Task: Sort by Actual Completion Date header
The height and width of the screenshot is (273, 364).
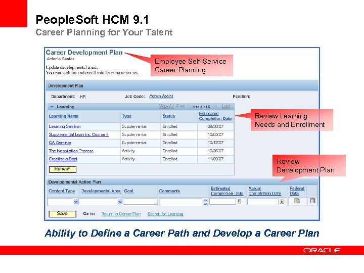Action: click(x=264, y=191)
